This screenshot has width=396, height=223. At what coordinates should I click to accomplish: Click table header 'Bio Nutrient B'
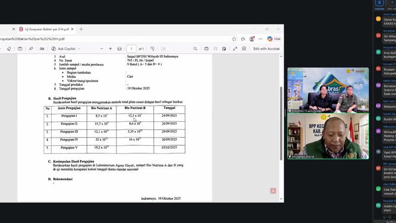coord(135,108)
